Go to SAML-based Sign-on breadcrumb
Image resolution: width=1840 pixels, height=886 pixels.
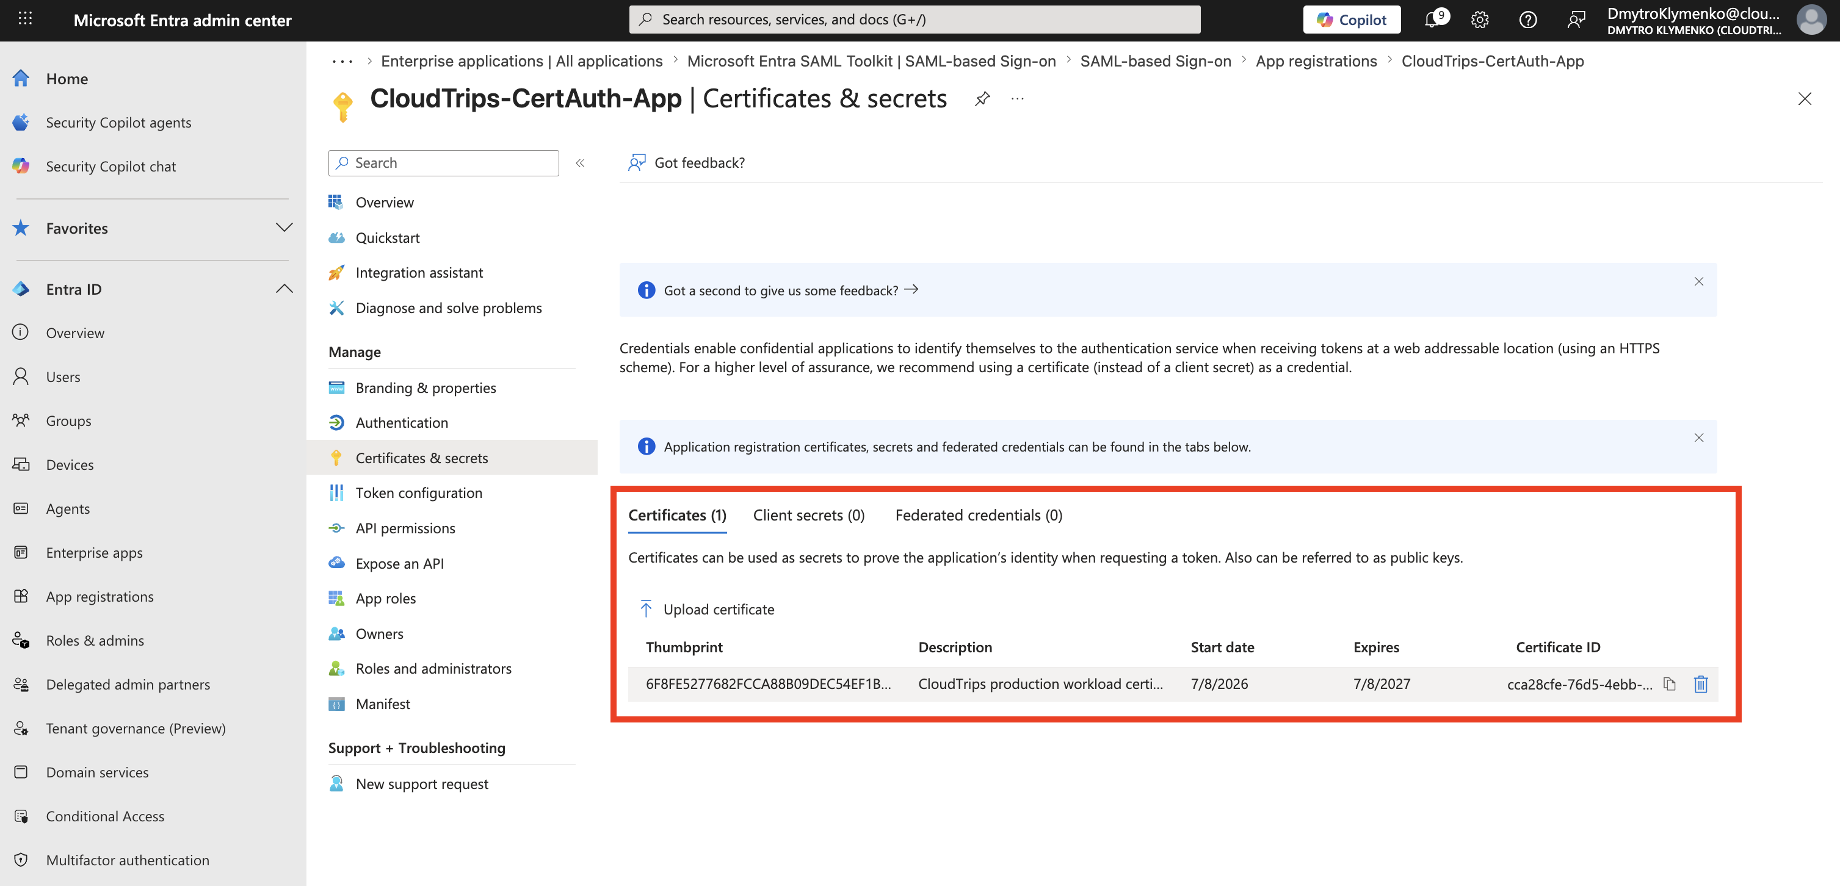click(1156, 62)
